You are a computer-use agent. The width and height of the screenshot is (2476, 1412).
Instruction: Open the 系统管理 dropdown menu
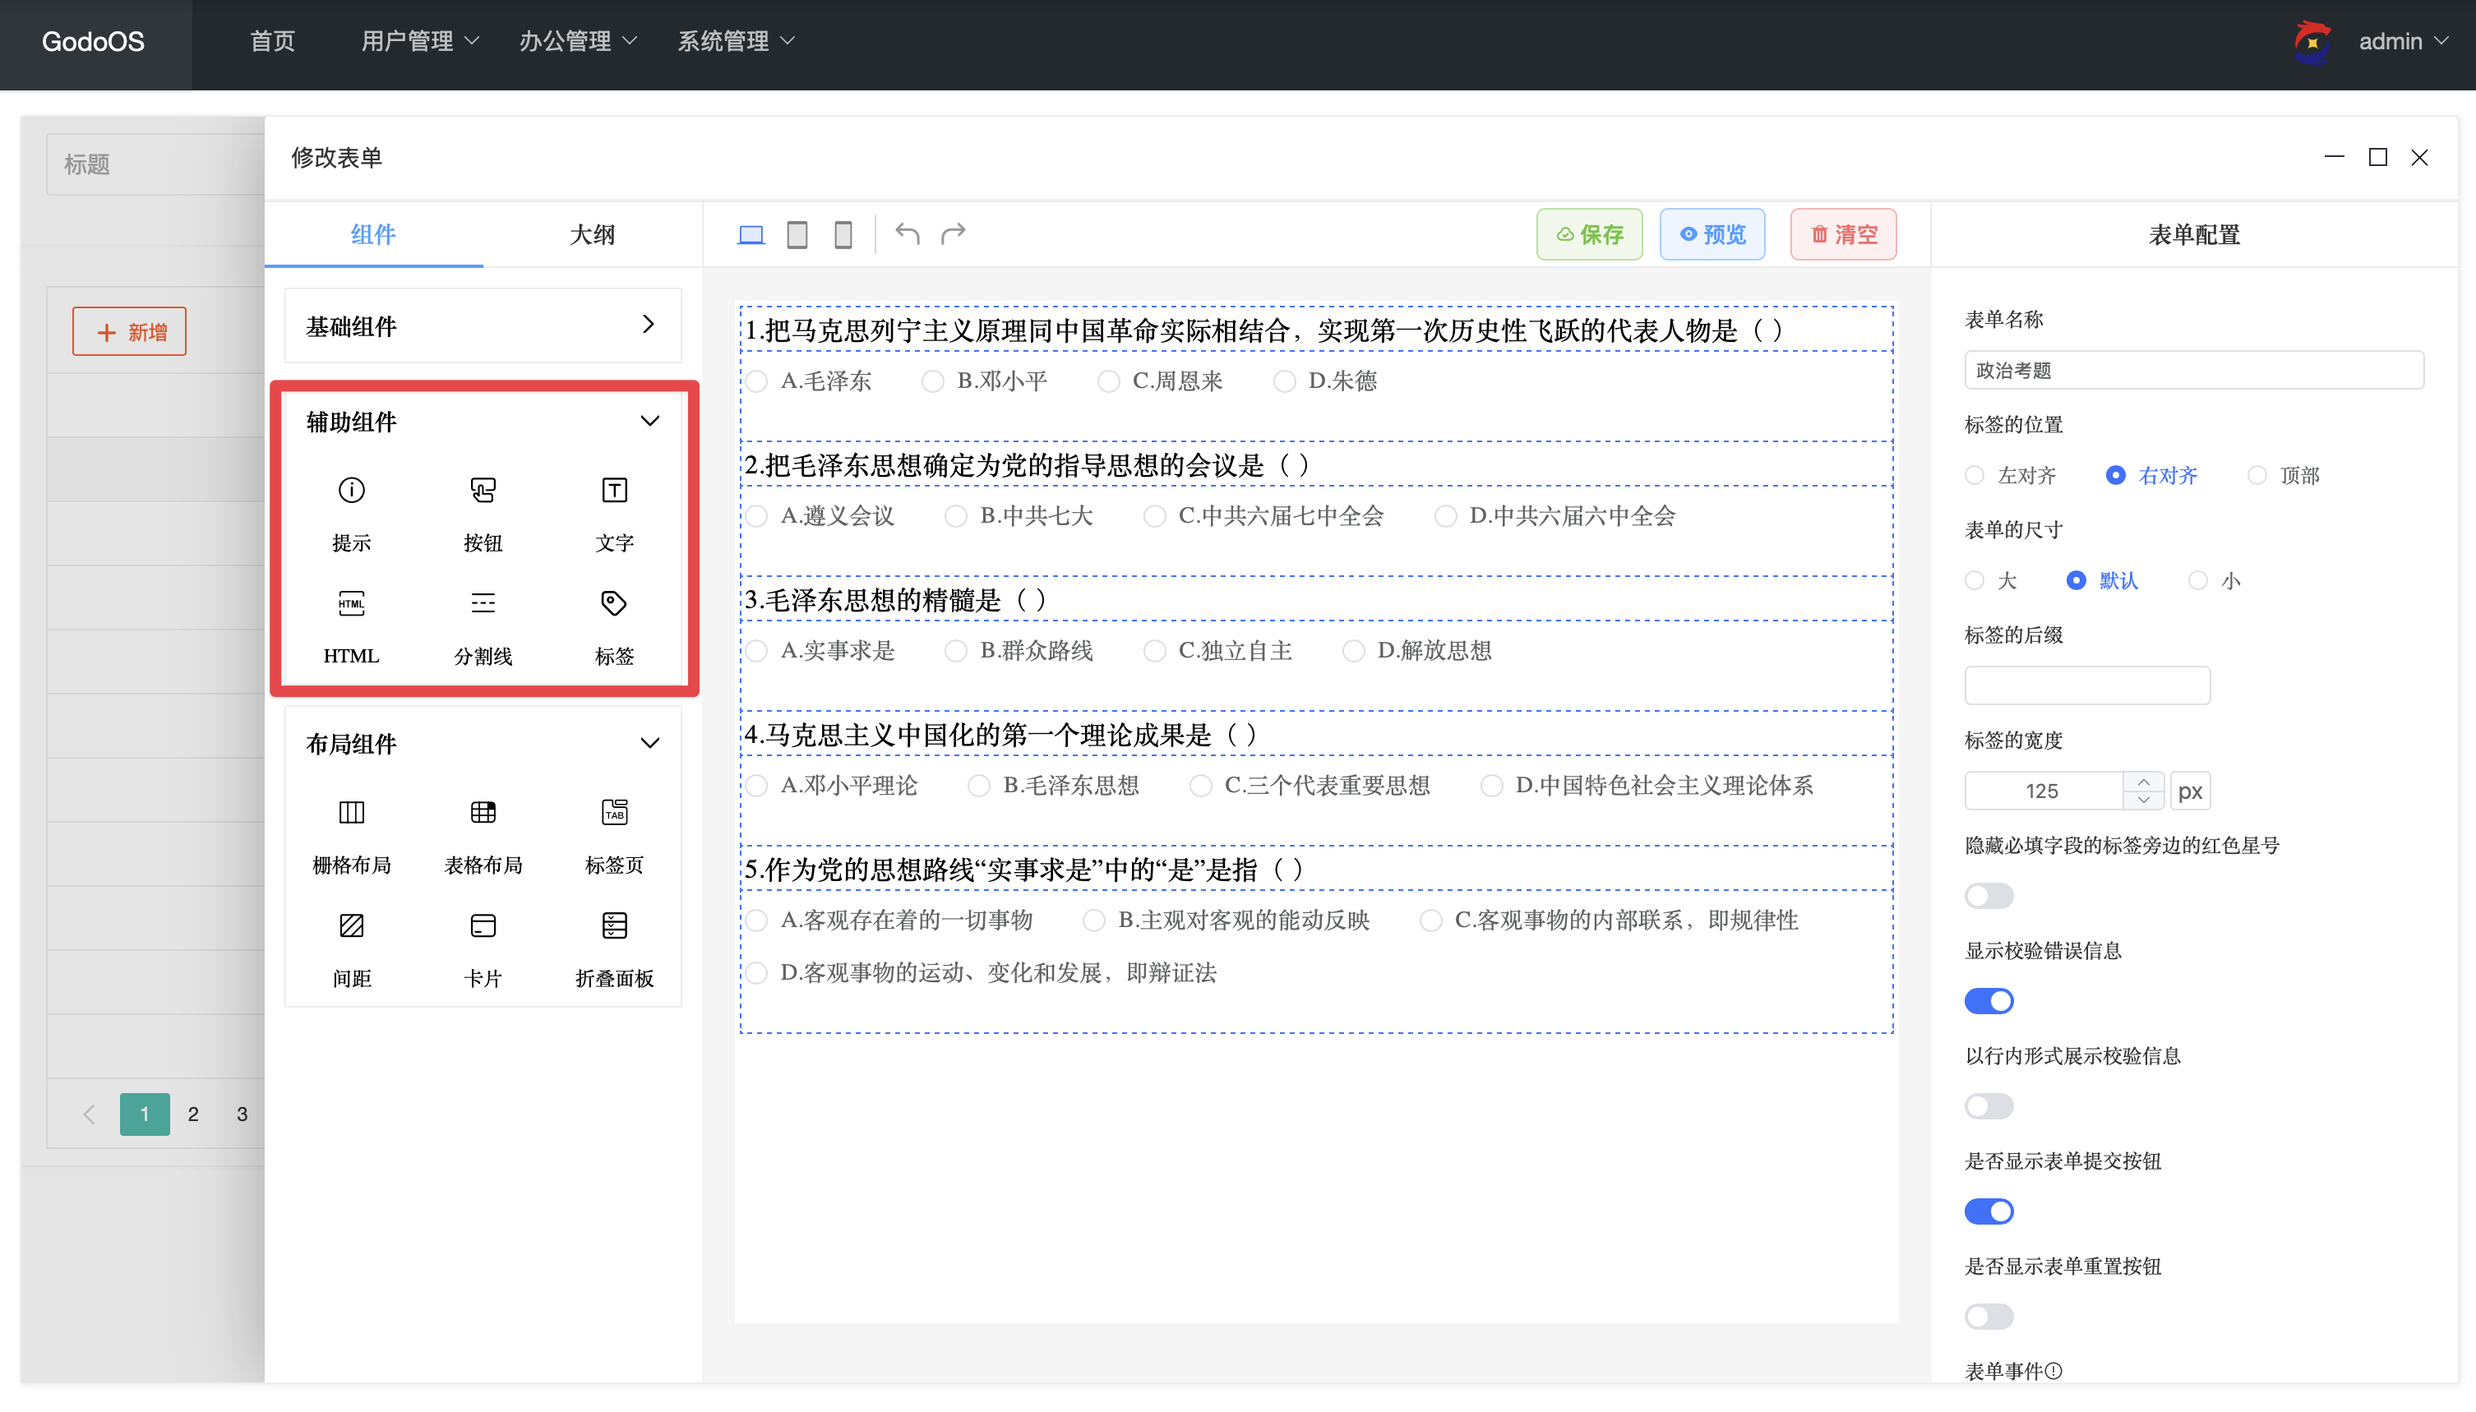[736, 41]
